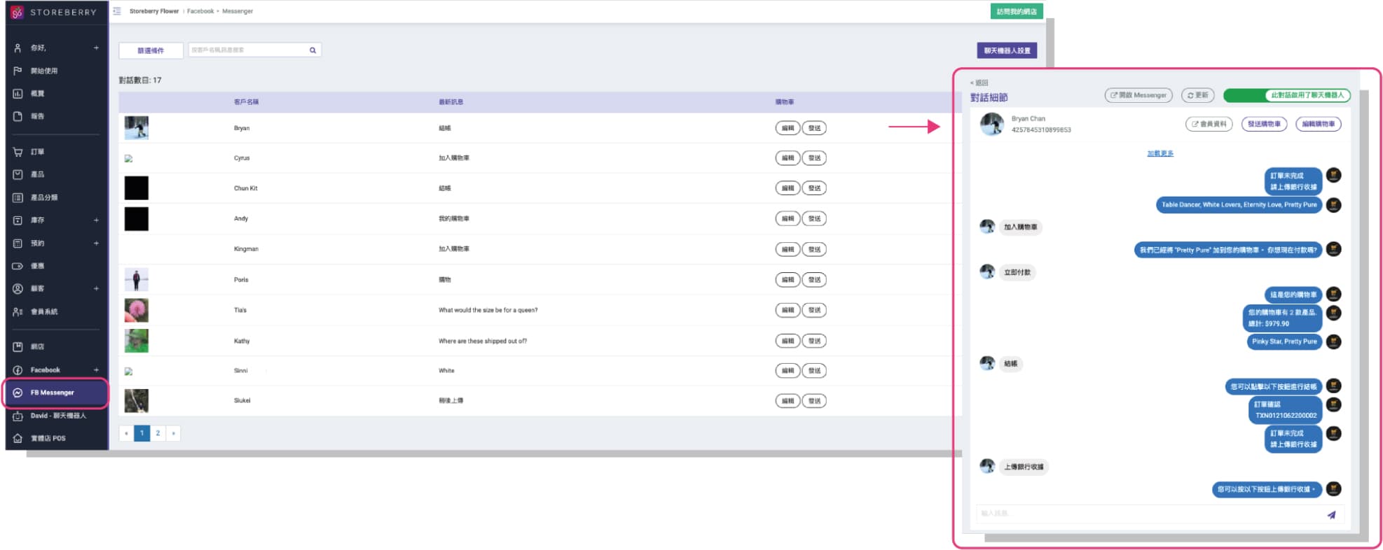
Task: Open 產品 icon in sidebar
Action: coord(18,174)
